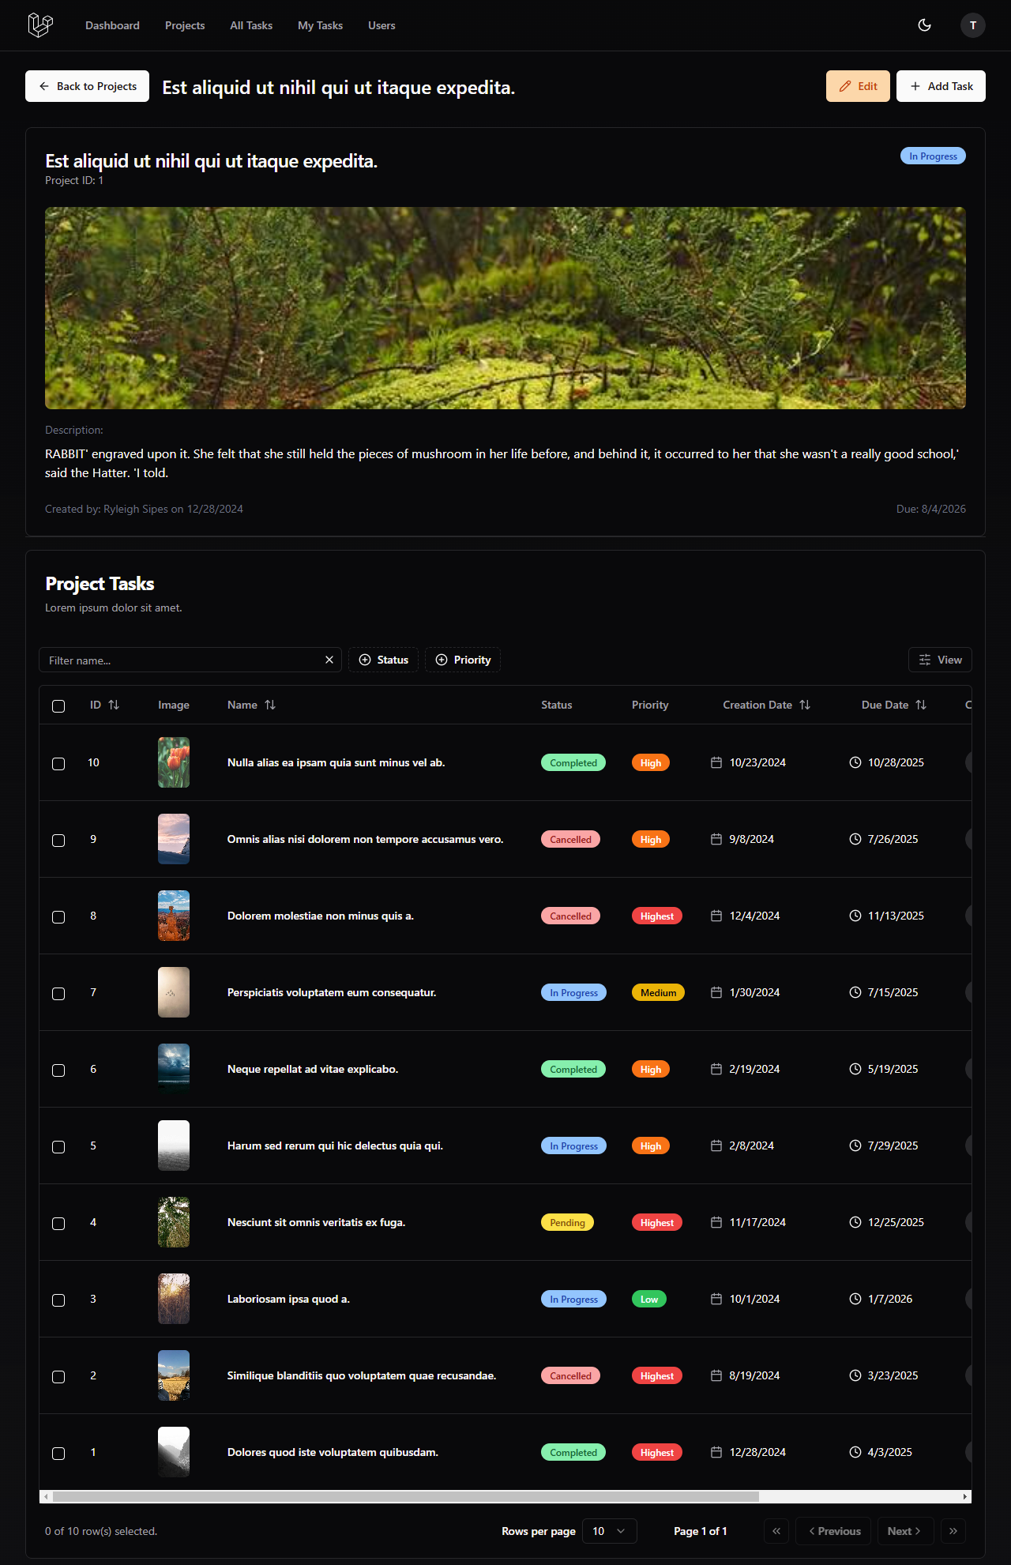Image resolution: width=1011 pixels, height=1565 pixels.
Task: Check the select-all rows checkbox
Action: coord(58,705)
